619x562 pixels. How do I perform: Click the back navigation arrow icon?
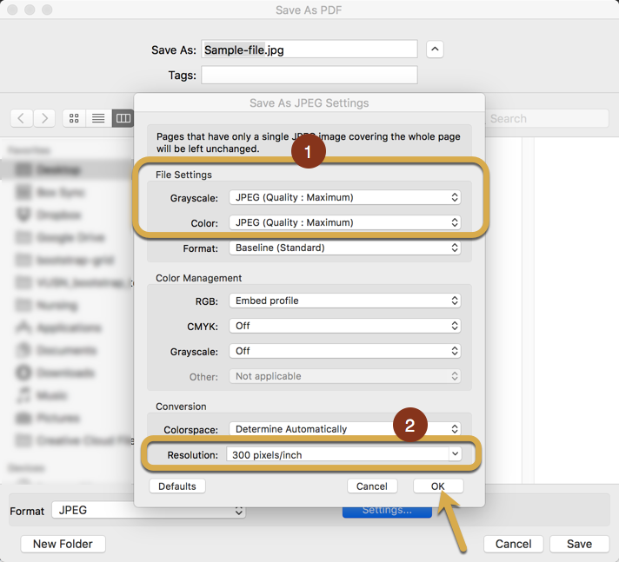(22, 118)
